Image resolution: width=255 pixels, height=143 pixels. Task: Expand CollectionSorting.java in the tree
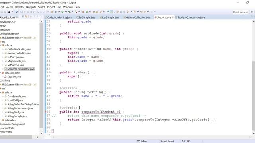coord(3,49)
